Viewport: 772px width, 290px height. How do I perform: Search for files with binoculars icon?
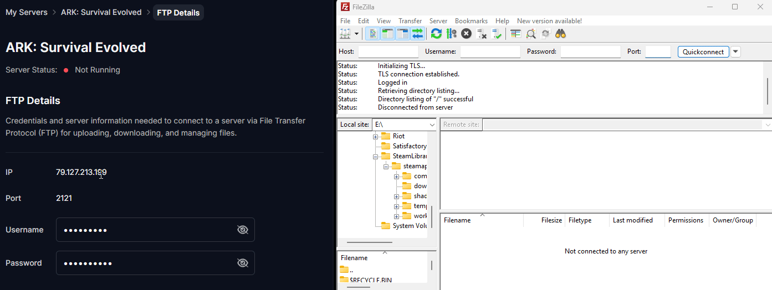click(561, 34)
